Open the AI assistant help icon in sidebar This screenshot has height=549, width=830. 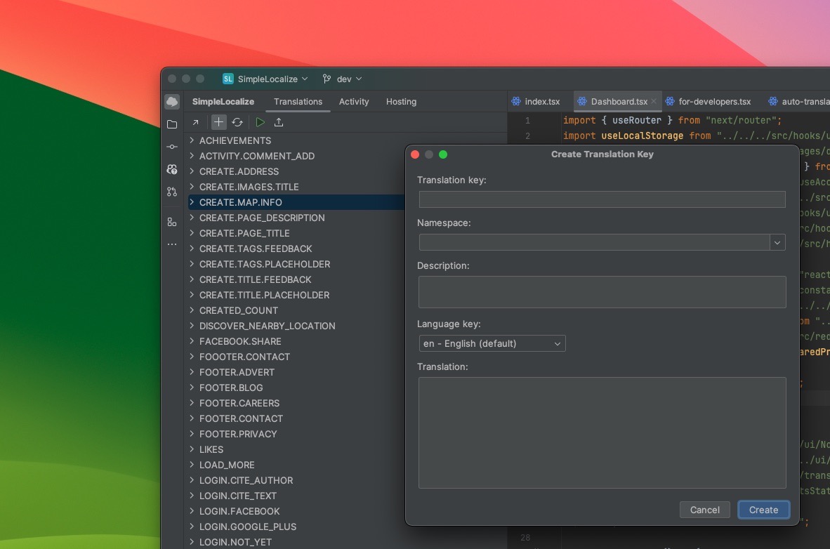(172, 169)
